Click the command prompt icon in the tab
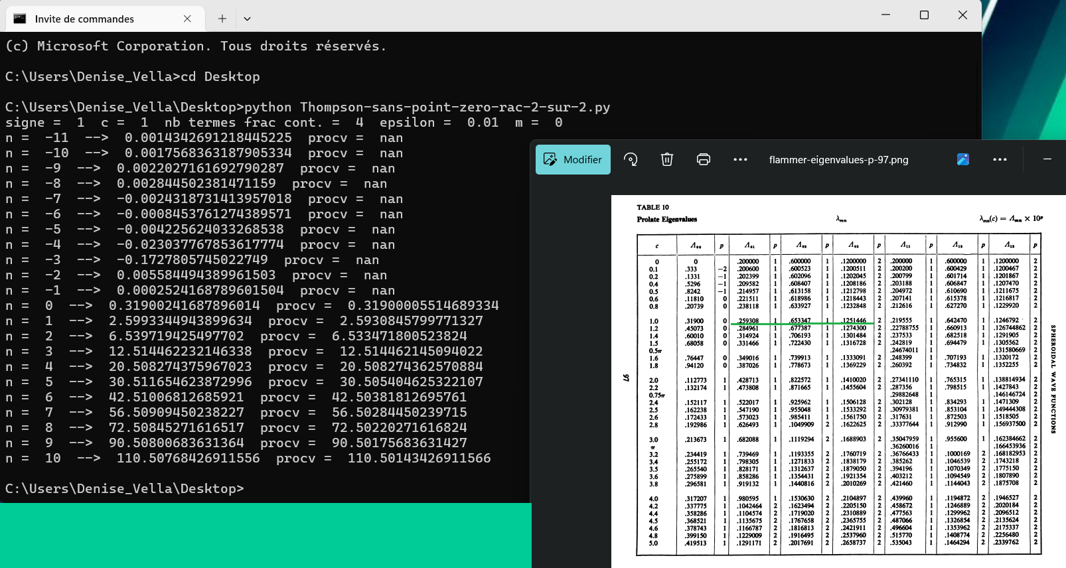1066x568 pixels. click(x=21, y=19)
